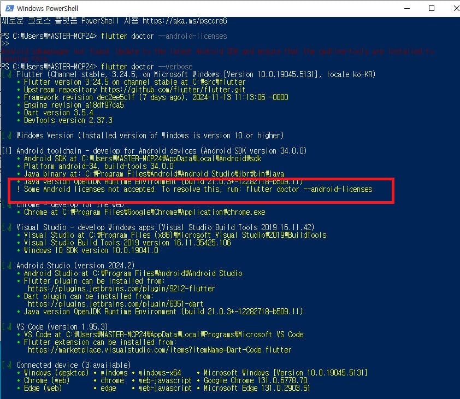Click 'VS Code (version 1.95.3)' line
Image resolution: width=460 pixels, height=399 pixels.
coord(62,326)
